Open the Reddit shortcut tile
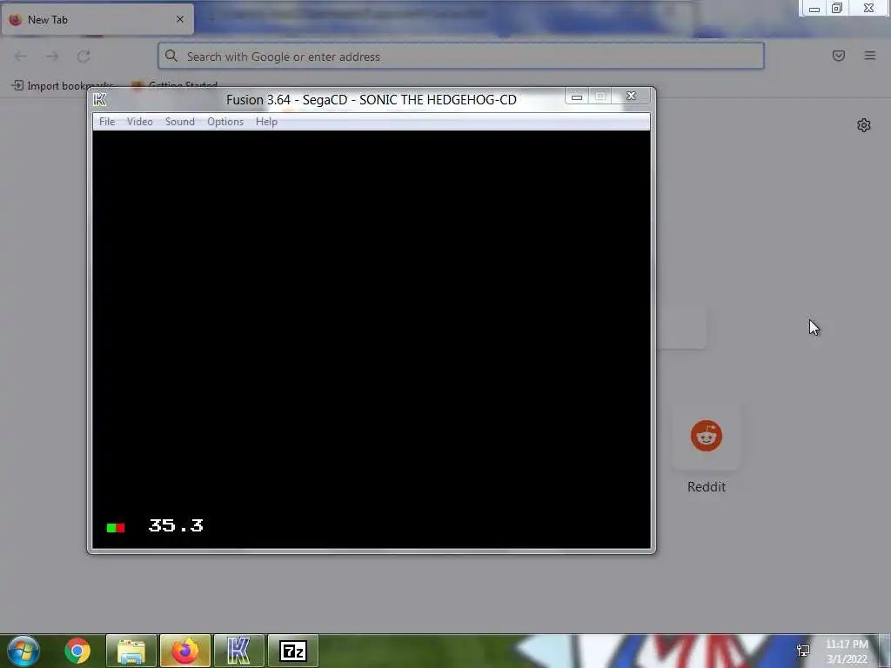Viewport: 891px width, 668px height. (x=707, y=437)
